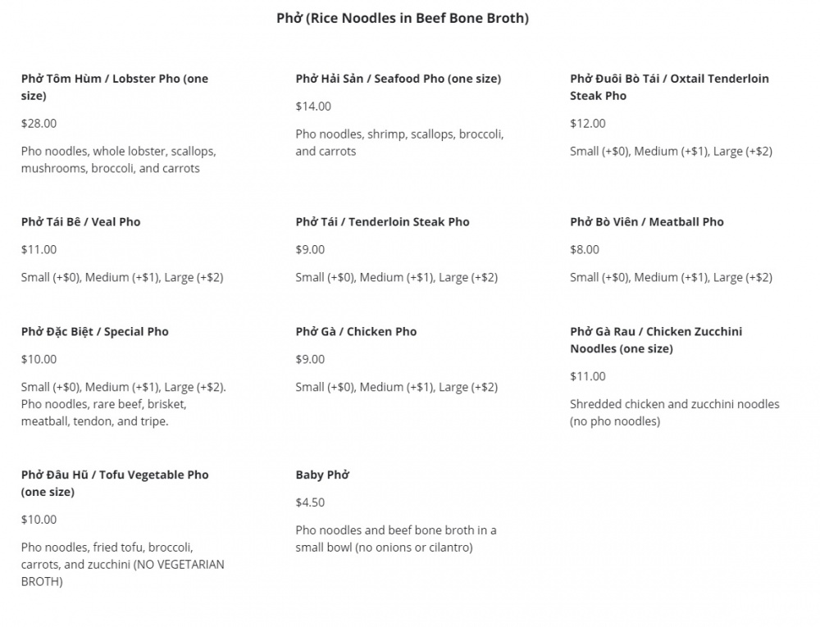Click the $14.00 Seafood Pho price
Screen dimensions: 820x627
point(313,106)
